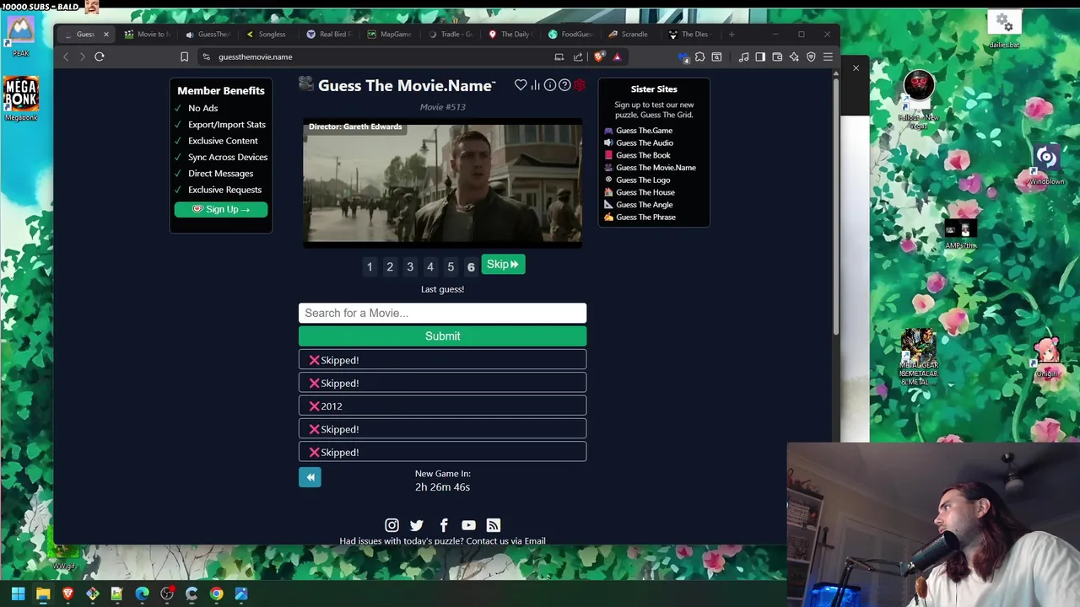Open OBS Studio from taskbar

167,594
